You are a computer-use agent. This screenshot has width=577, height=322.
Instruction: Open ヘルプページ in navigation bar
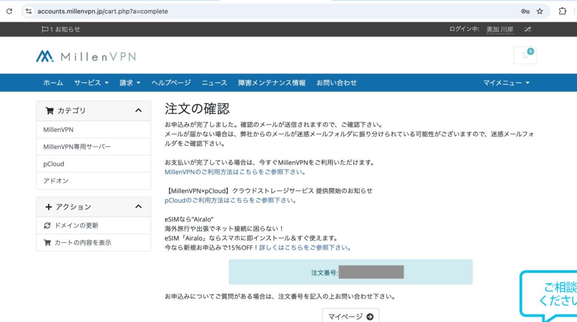(x=171, y=83)
